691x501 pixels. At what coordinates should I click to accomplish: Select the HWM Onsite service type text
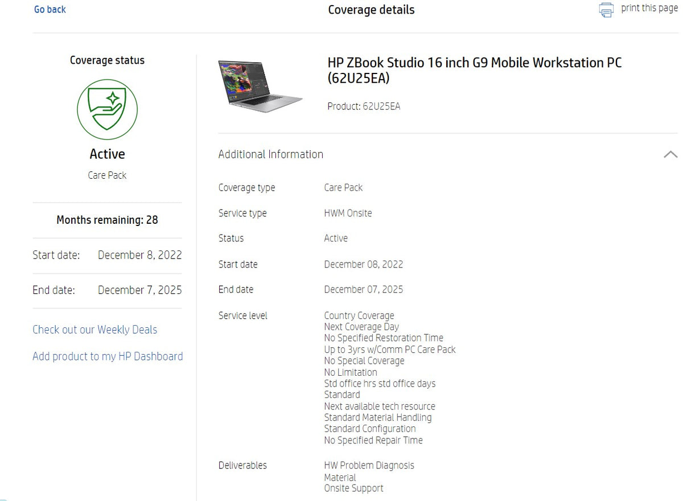point(348,213)
